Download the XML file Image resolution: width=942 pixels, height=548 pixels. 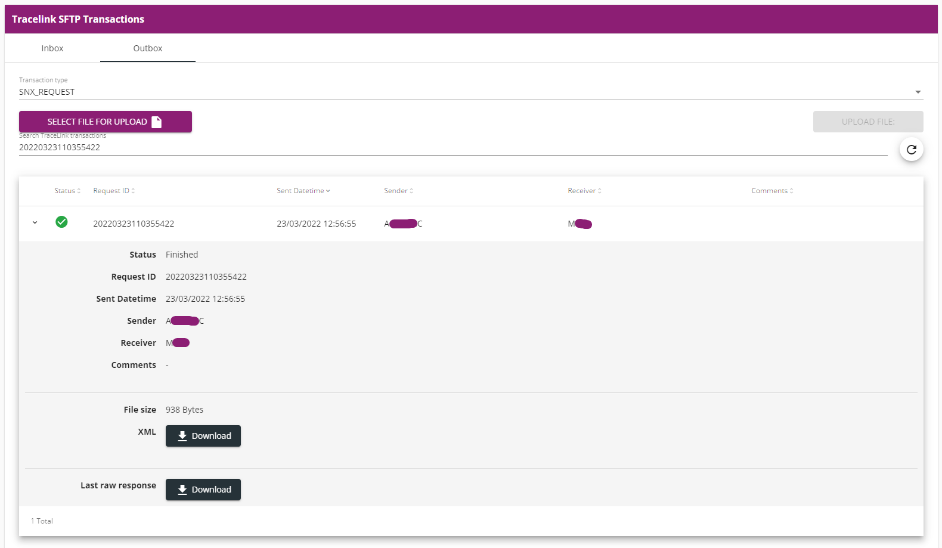[x=203, y=436]
